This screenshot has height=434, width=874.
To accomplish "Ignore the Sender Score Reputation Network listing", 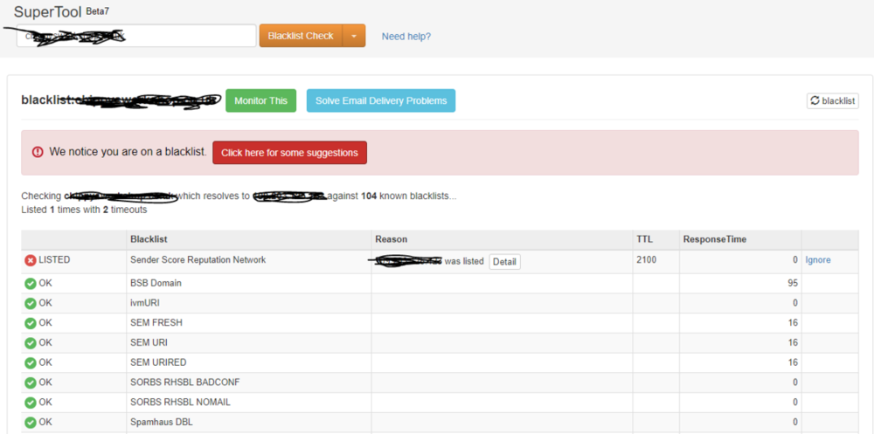I will click(818, 260).
